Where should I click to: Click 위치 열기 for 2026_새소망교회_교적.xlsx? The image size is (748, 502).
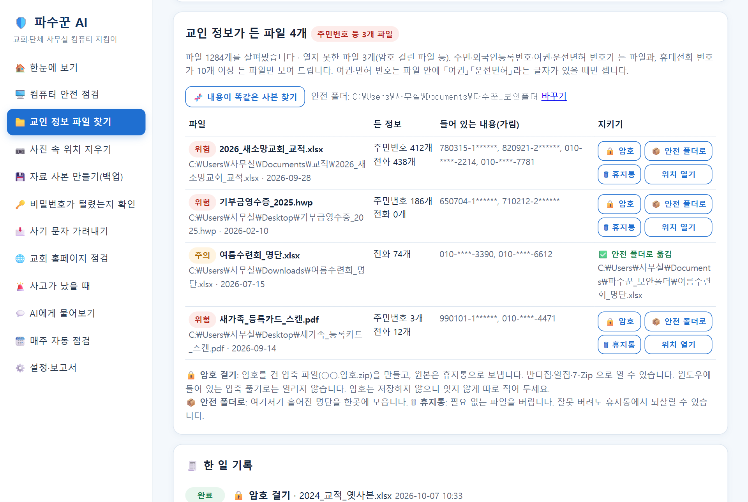[x=678, y=174]
